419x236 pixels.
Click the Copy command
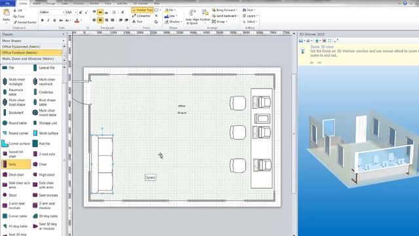[x=19, y=16]
